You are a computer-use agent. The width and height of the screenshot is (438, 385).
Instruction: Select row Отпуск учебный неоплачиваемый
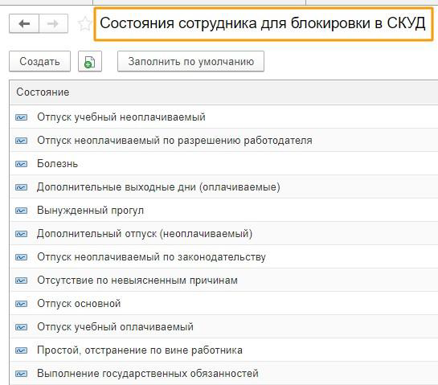[223, 117]
